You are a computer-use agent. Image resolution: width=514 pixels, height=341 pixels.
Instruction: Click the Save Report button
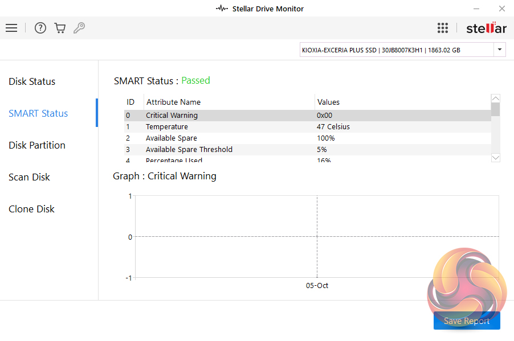467,321
